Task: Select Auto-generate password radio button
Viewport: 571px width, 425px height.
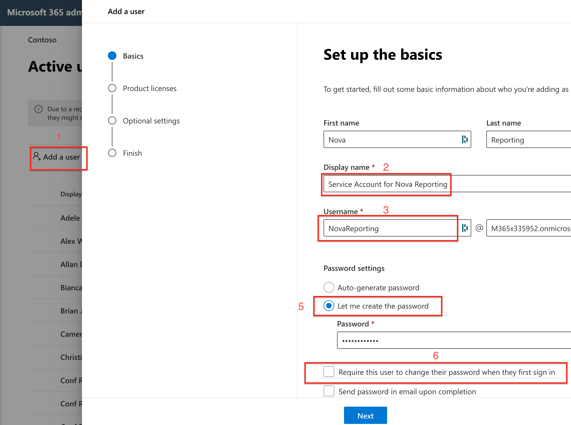Action: (329, 287)
